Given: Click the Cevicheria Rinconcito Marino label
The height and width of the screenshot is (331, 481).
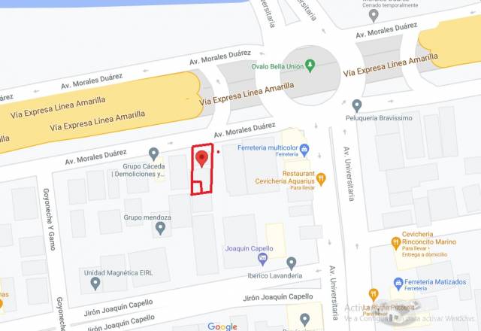Looking at the screenshot, I should (x=429, y=238).
